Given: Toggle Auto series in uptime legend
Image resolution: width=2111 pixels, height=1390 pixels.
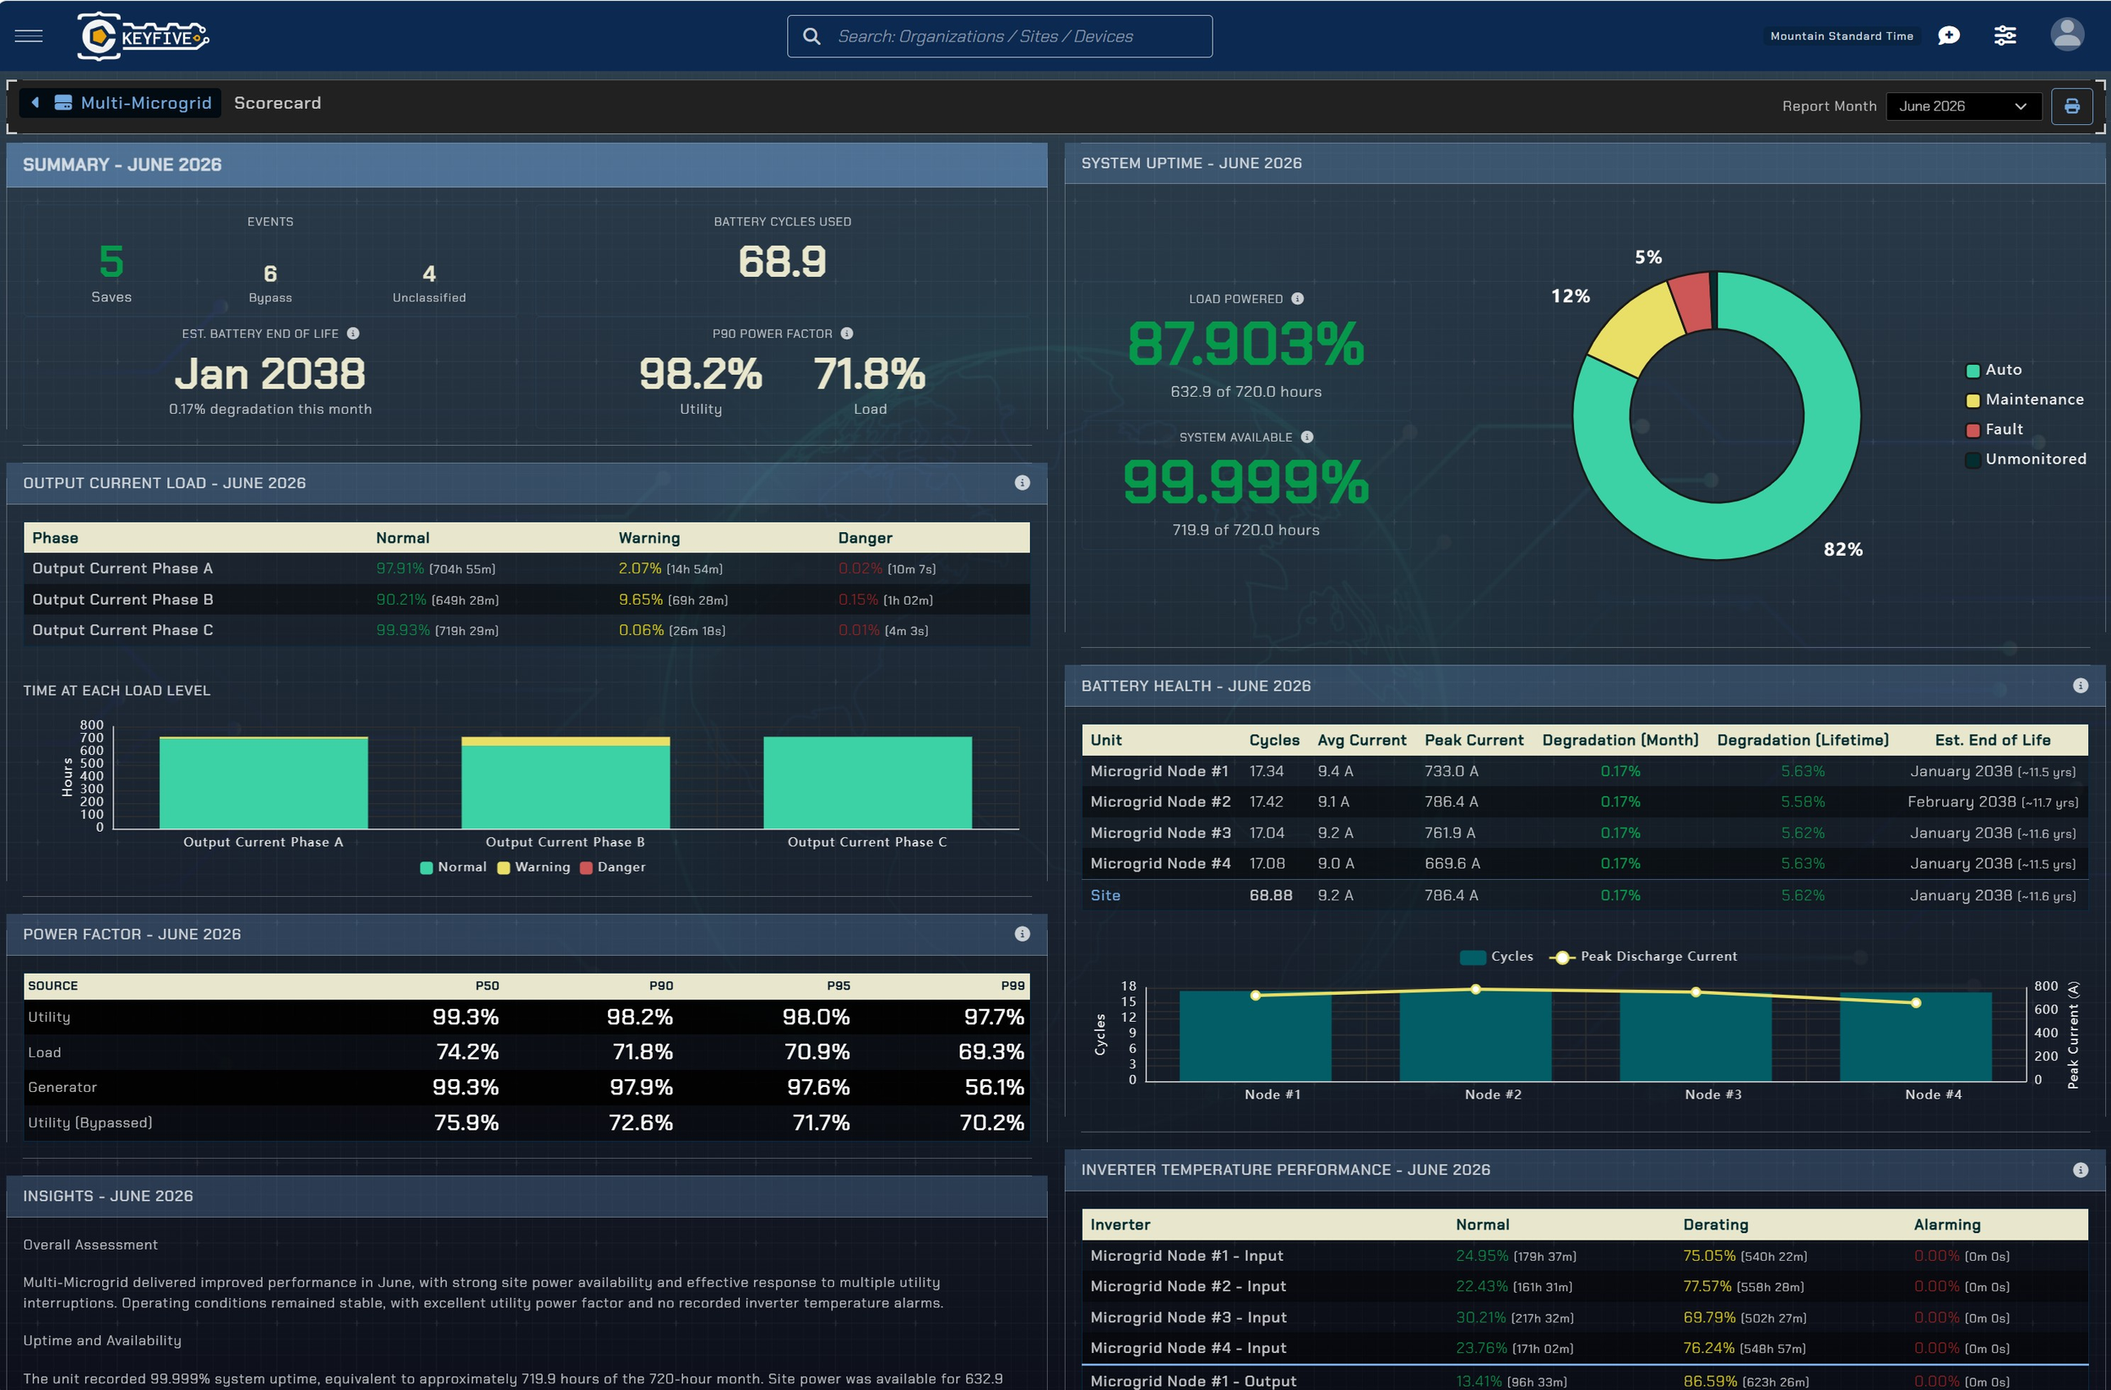Looking at the screenshot, I should (x=1994, y=370).
